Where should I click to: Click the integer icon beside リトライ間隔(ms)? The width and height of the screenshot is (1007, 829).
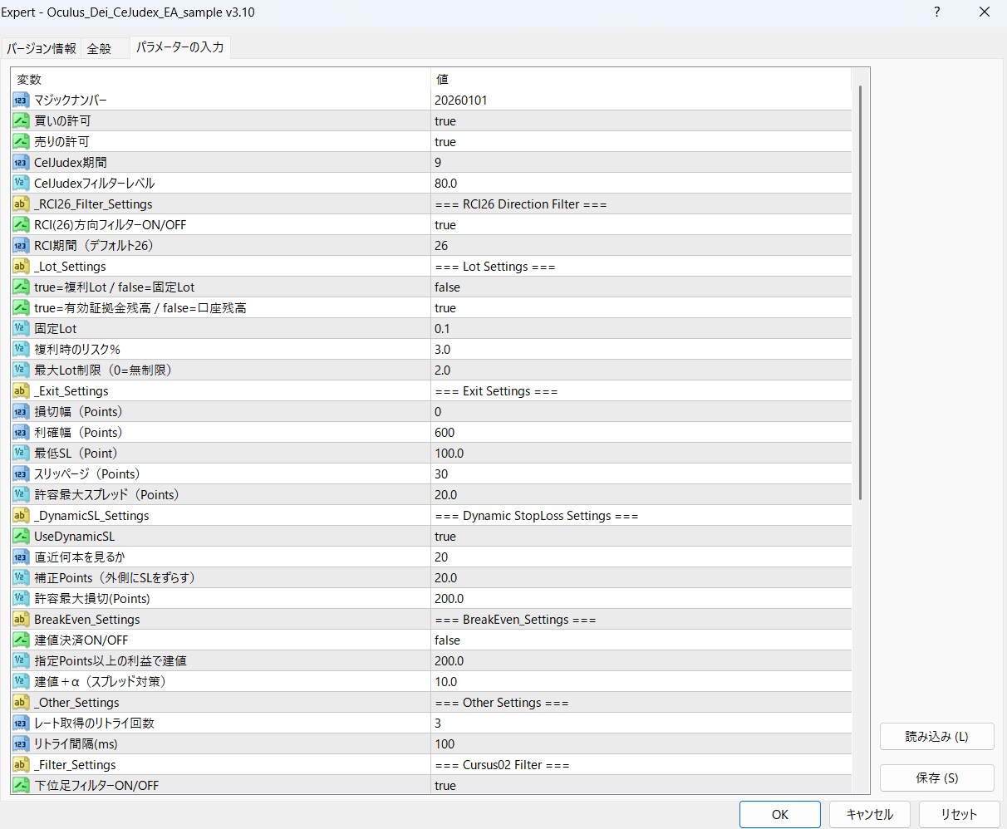[x=21, y=744]
